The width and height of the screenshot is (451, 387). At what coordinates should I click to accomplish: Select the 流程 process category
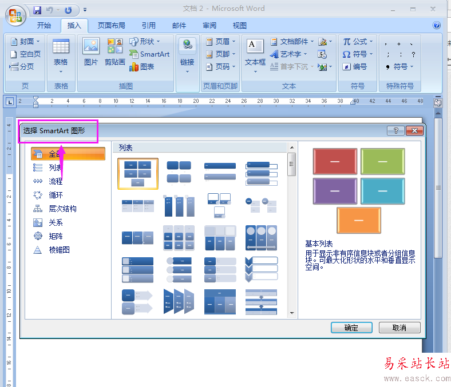68,181
